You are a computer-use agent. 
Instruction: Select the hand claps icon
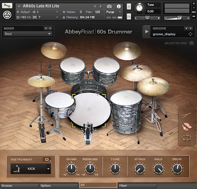pyautogui.click(x=187, y=127)
